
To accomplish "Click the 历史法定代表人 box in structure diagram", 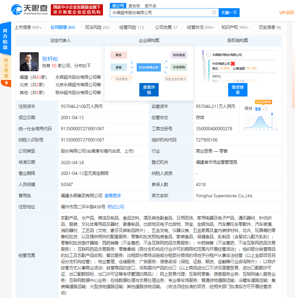I will [x=176, y=79].
